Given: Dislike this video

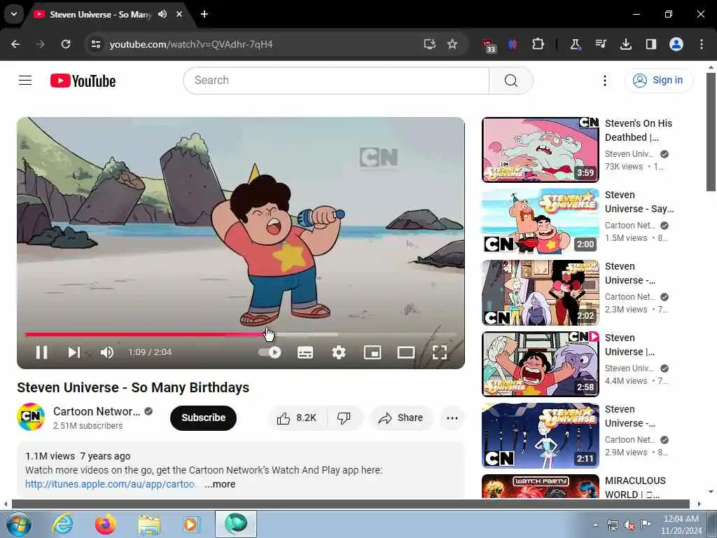Looking at the screenshot, I should 344,418.
